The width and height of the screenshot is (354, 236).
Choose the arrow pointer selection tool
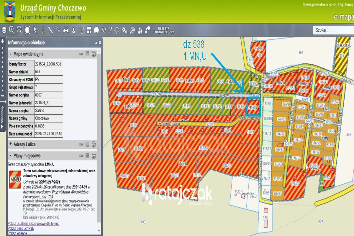(35, 30)
